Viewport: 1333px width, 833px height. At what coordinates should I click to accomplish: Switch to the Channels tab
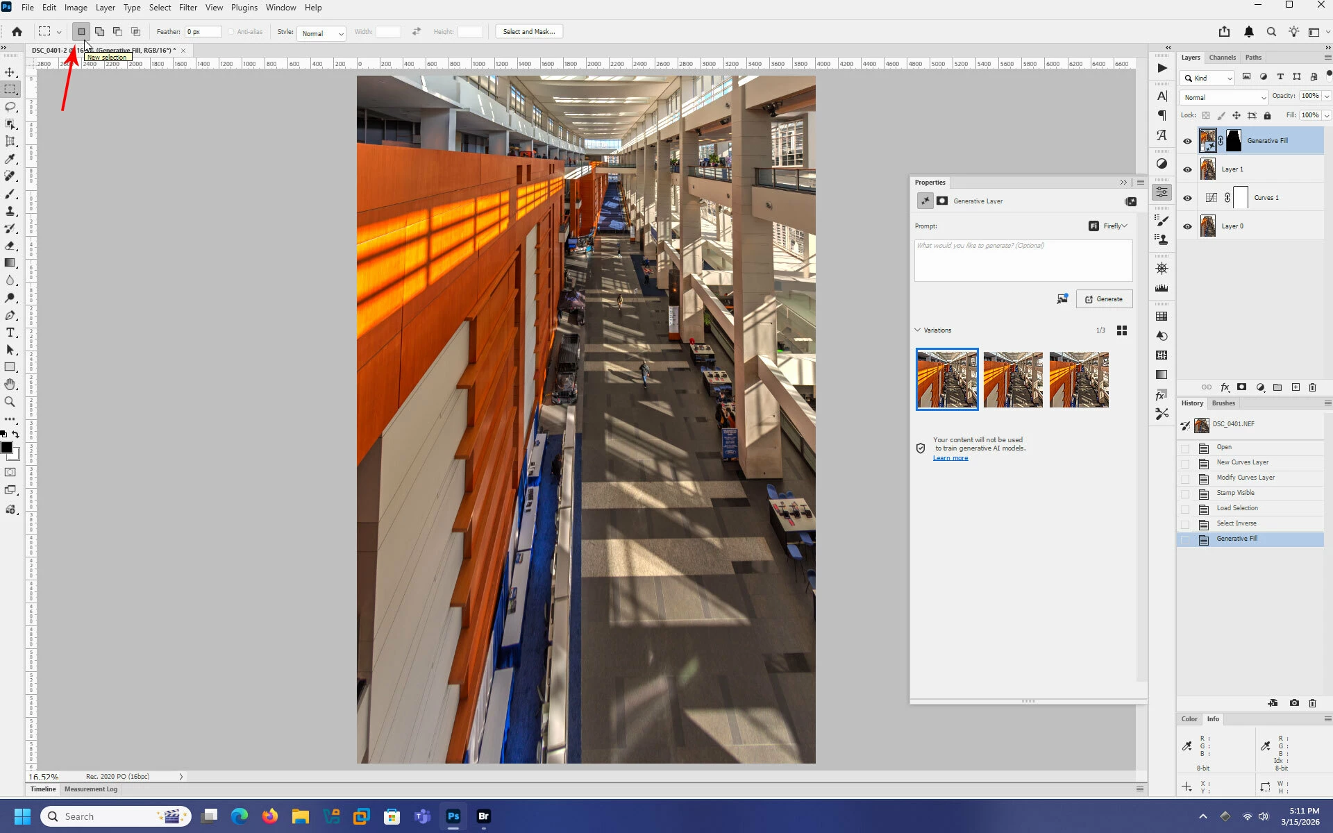pos(1222,58)
